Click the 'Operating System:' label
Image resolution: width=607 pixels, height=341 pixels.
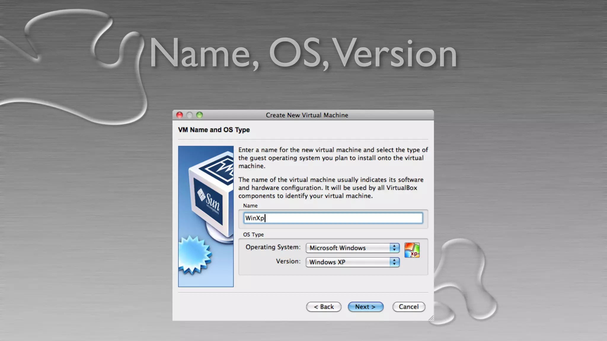pos(273,247)
